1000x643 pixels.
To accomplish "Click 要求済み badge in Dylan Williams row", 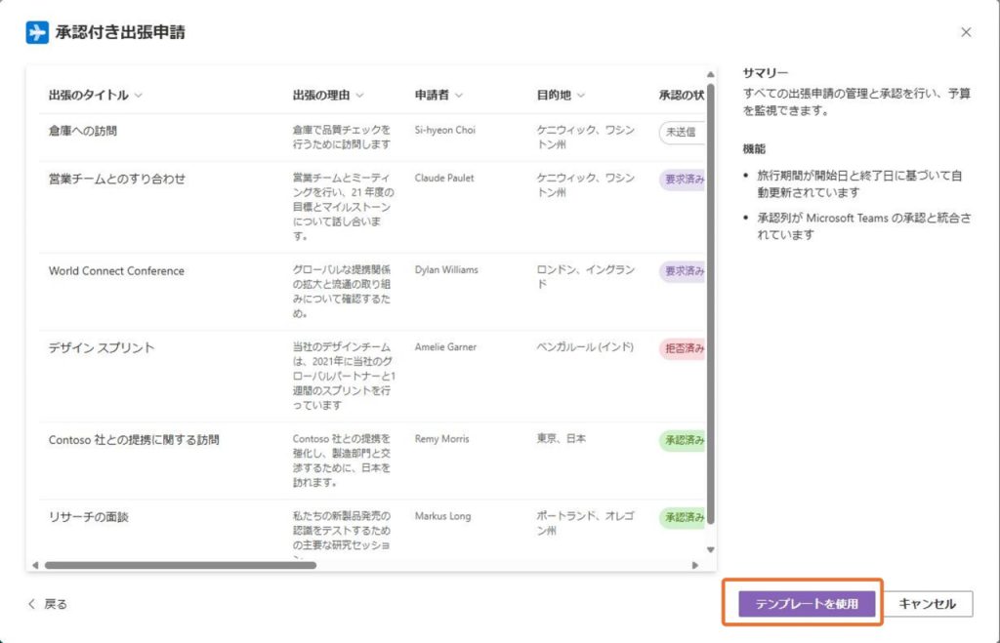I will pyautogui.click(x=682, y=271).
